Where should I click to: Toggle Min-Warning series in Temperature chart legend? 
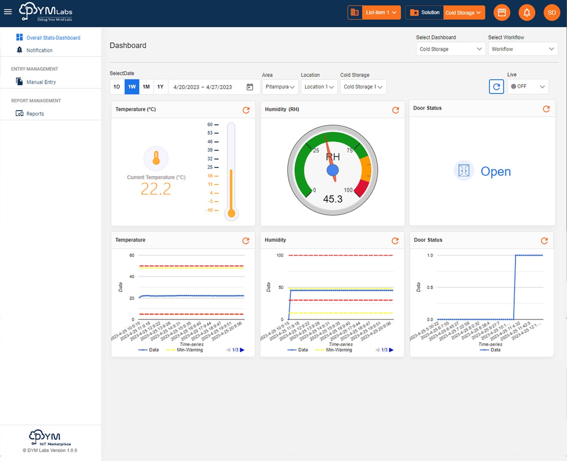tap(185, 350)
